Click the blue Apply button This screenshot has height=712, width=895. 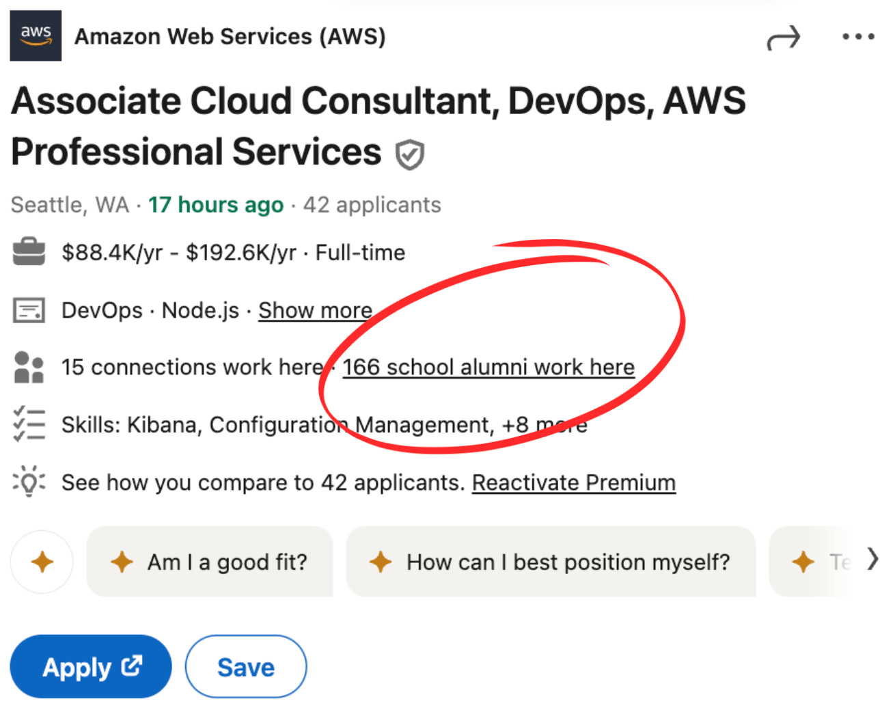(91, 667)
